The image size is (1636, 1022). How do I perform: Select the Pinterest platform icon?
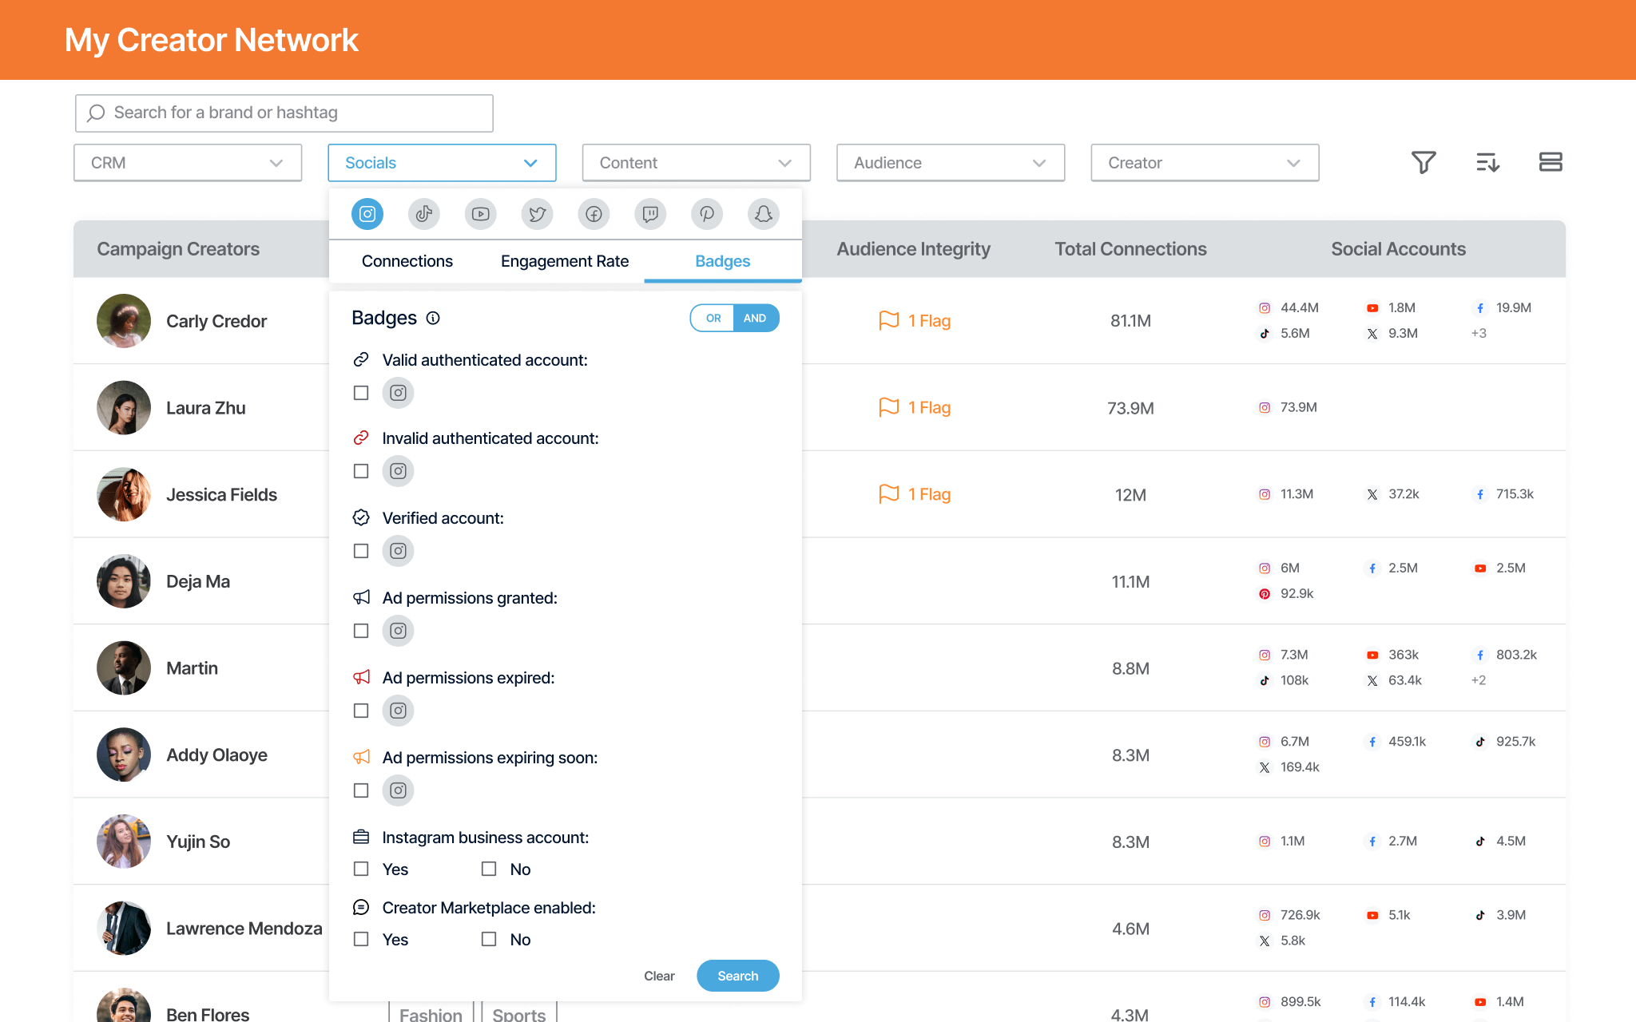707,214
